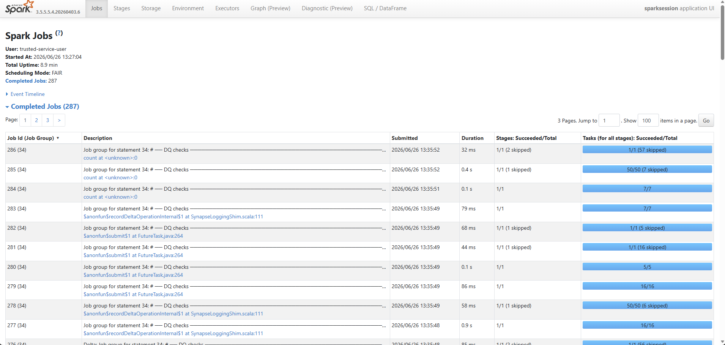
Task: Select the User trusted-service-user text
Action: (x=36, y=49)
